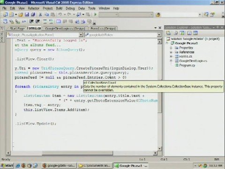
Task: Expand the GoogleClientLogin.cs node
Action: click(x=171, y=61)
